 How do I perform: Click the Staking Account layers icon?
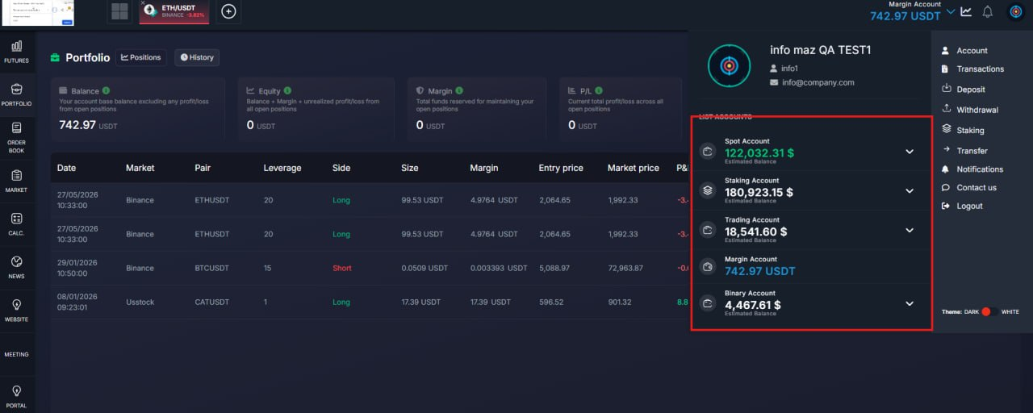click(708, 191)
